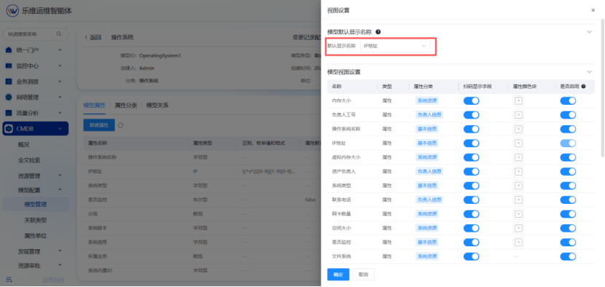Click the help icon beside 是否启用 header
This screenshot has width=605, height=287.
pyautogui.click(x=583, y=87)
